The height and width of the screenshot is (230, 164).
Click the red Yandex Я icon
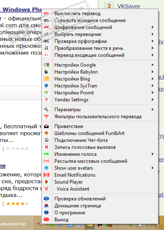(x=46, y=99)
